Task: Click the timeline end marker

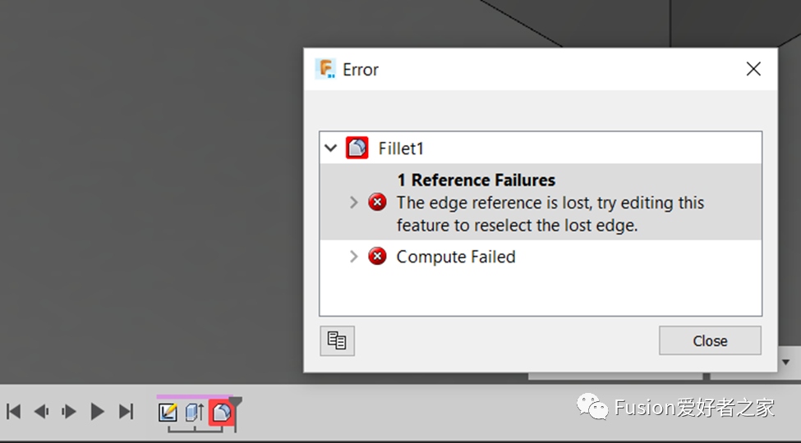Action: click(x=236, y=403)
